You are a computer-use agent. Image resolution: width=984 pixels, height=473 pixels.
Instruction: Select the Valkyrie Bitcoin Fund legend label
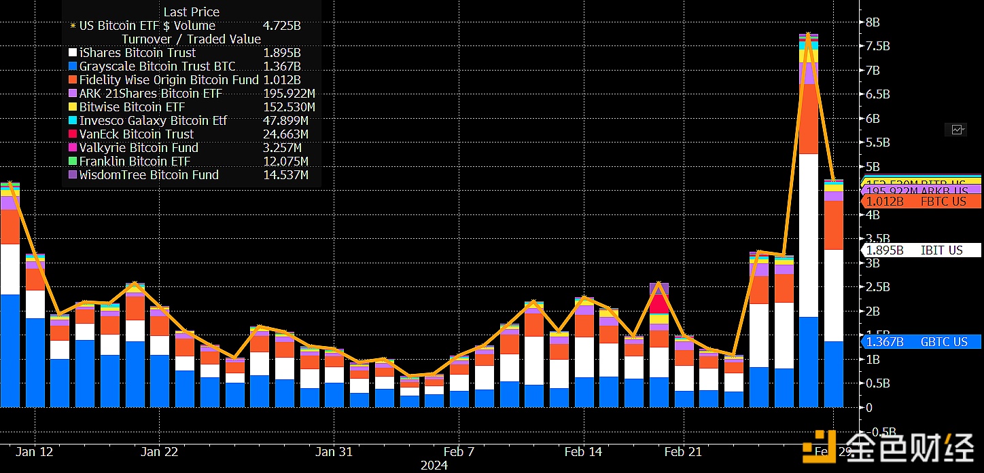click(139, 148)
